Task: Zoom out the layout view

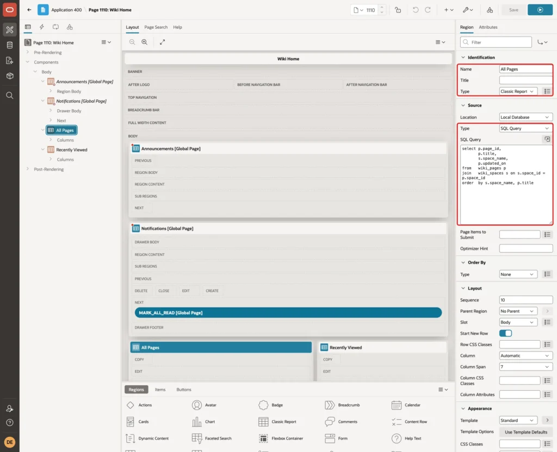Action: [132, 42]
